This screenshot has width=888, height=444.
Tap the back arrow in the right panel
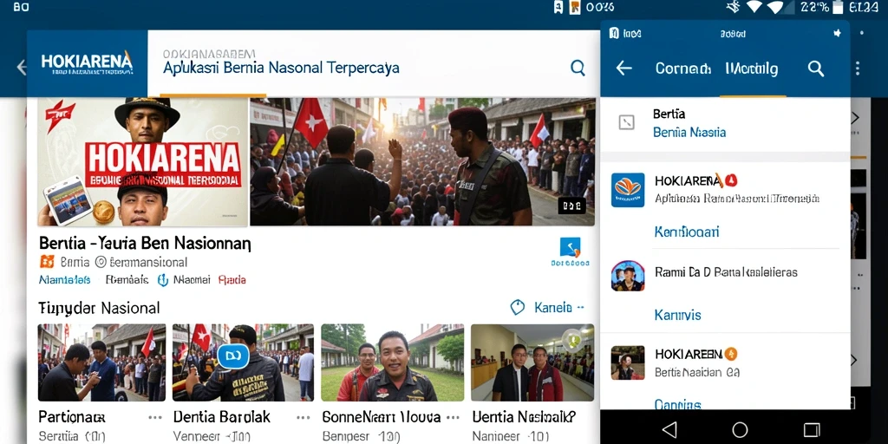[x=624, y=69]
